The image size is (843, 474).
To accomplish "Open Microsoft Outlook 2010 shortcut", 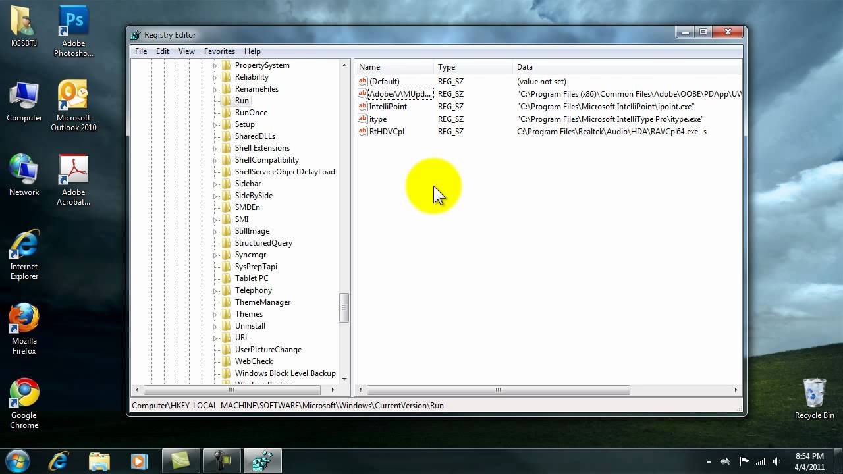I will click(x=74, y=106).
